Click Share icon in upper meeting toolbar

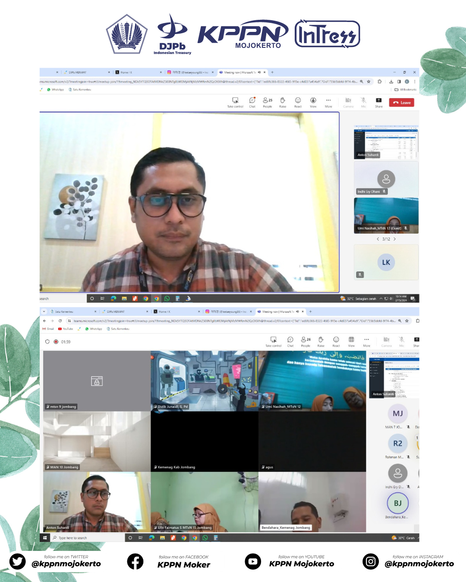378,102
